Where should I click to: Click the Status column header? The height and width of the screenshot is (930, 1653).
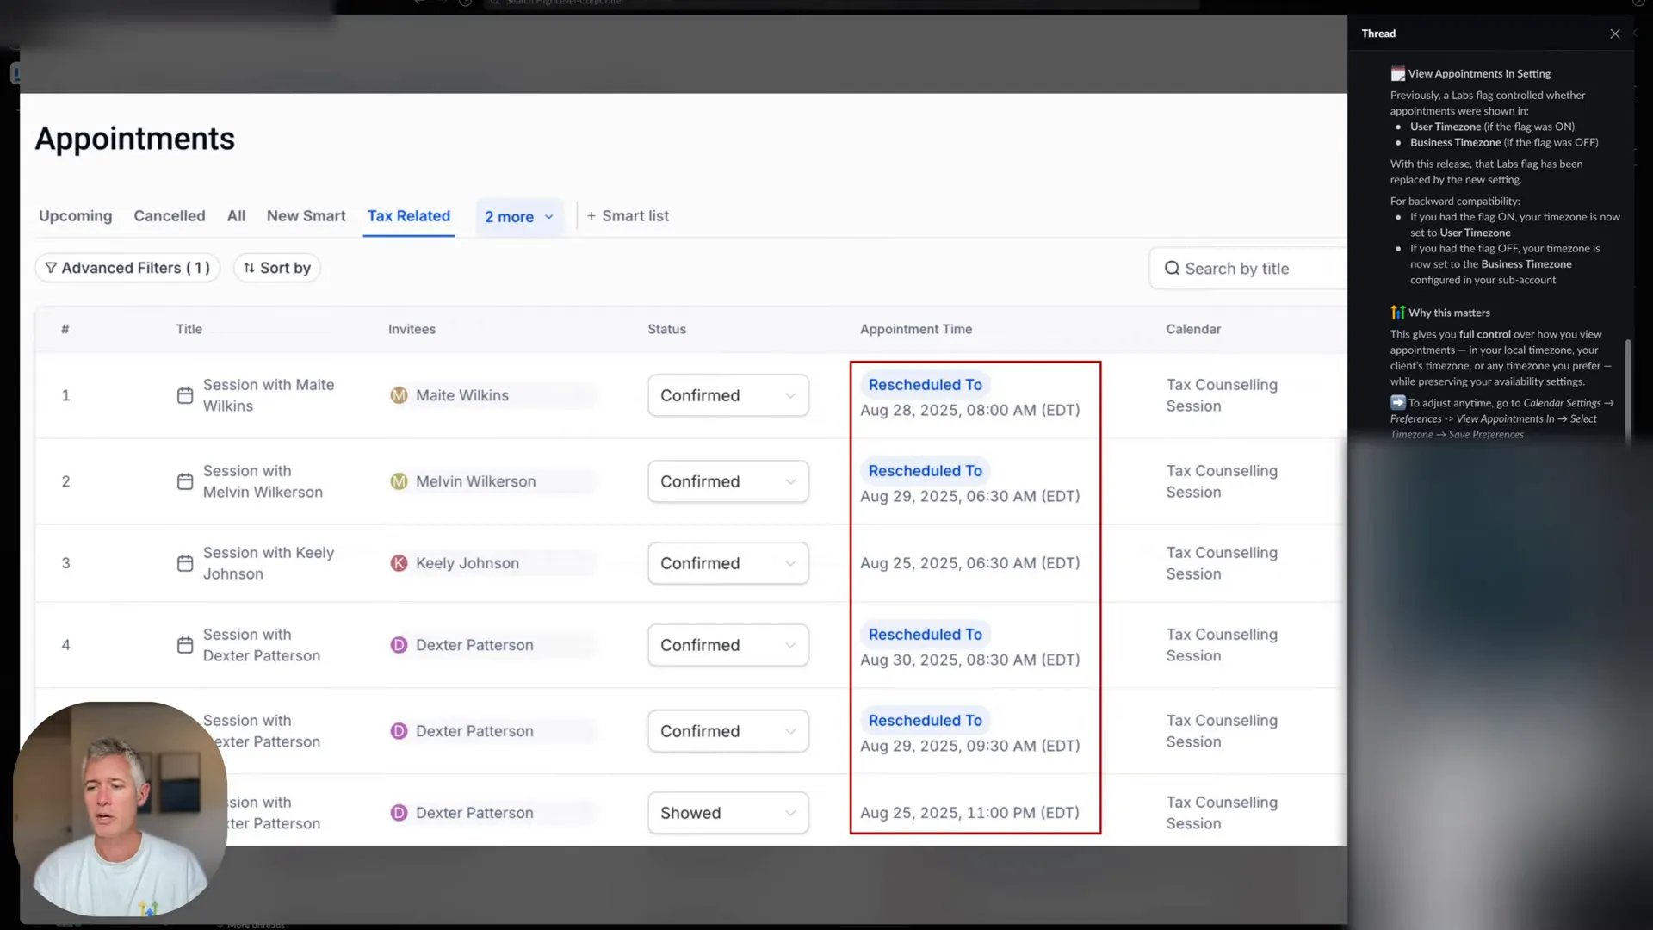click(x=667, y=329)
